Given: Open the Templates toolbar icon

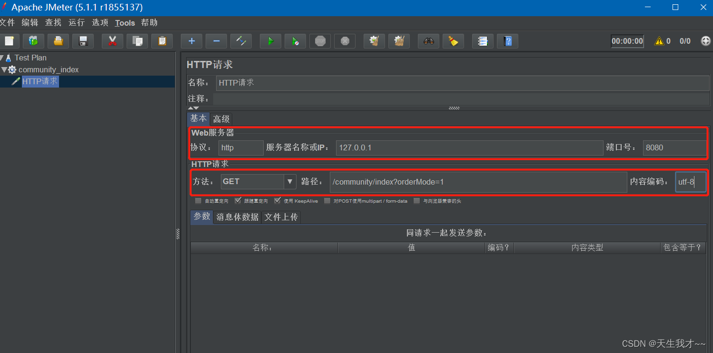Looking at the screenshot, I should click(33, 41).
